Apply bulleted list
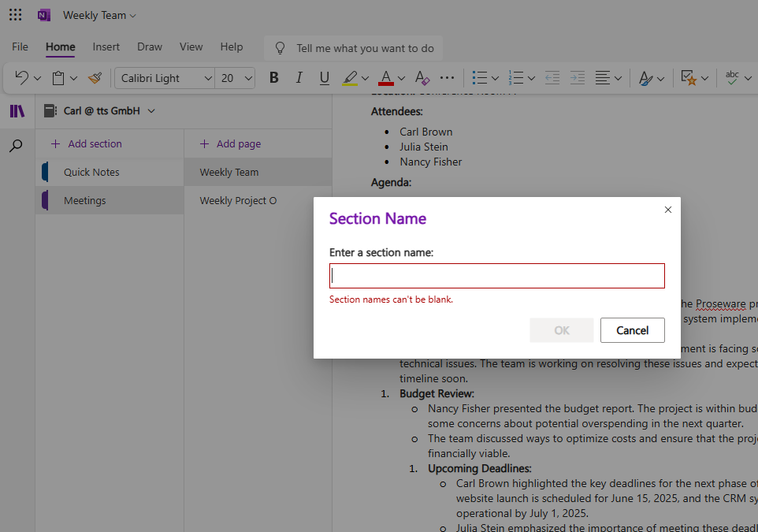This screenshot has height=532, width=758. (480, 78)
